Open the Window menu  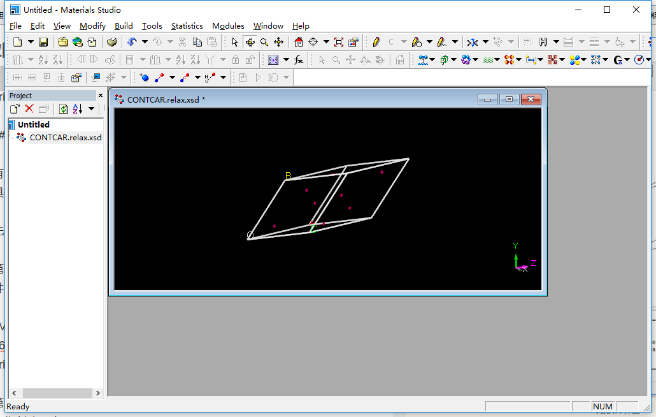[268, 26]
